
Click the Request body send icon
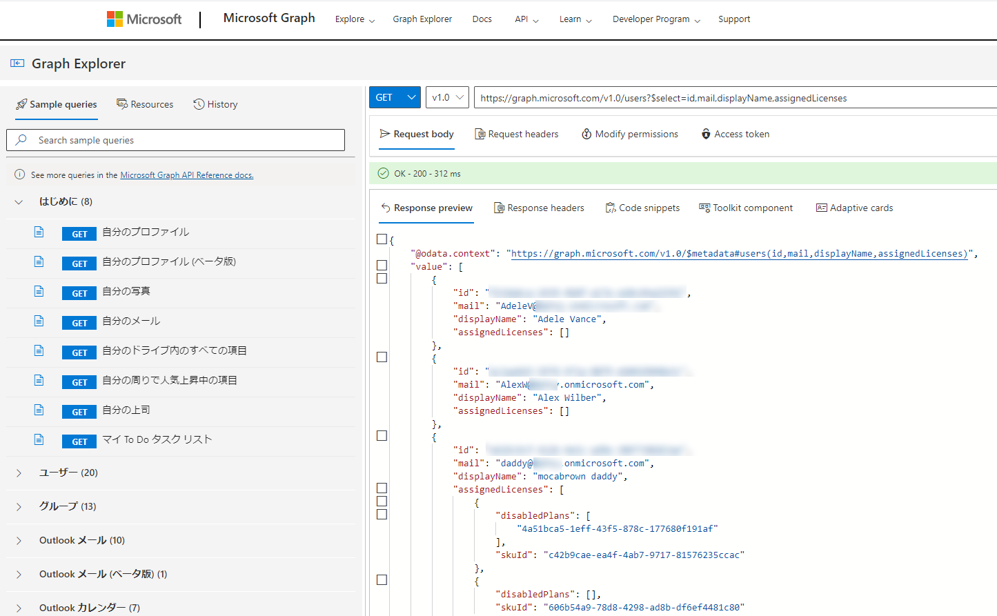point(385,134)
